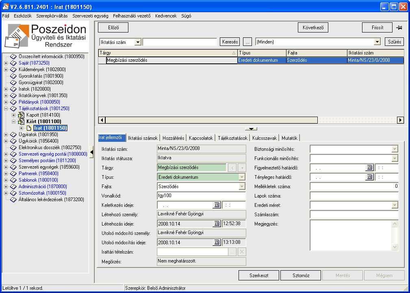The width and height of the screenshot is (410, 293).
Task: Click the Sablonok node icon
Action: tap(13, 180)
